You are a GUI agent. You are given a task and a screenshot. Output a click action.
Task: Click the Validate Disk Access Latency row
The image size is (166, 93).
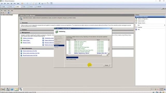(x=87, y=41)
